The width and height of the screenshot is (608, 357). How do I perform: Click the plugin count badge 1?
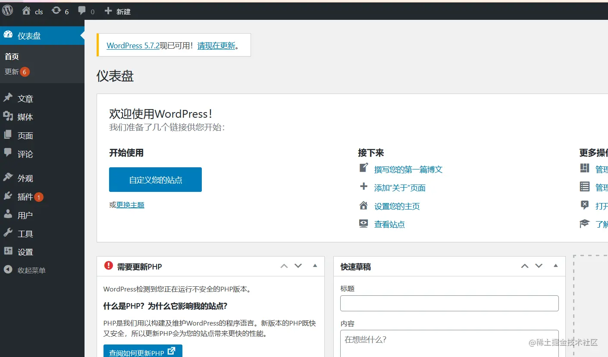pos(39,197)
